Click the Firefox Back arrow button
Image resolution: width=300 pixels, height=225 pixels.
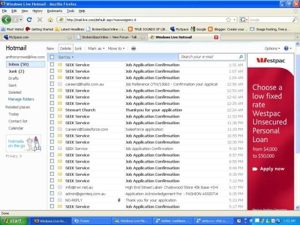tap(6, 20)
